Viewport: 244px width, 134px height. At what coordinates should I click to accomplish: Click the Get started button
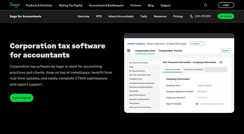click(x=226, y=16)
